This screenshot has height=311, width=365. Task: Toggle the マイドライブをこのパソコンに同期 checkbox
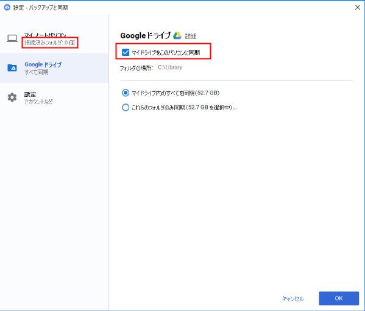pos(126,52)
